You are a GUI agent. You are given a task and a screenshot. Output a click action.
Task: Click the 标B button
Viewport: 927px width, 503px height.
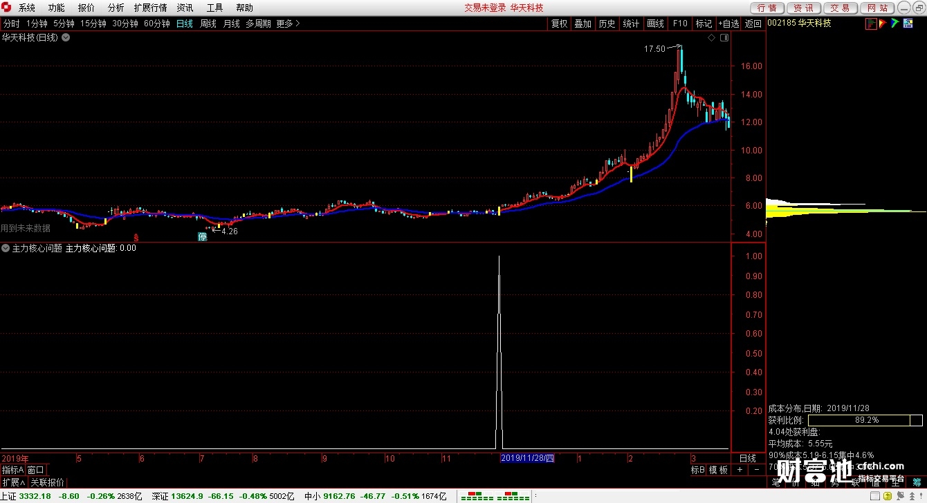tap(697, 470)
